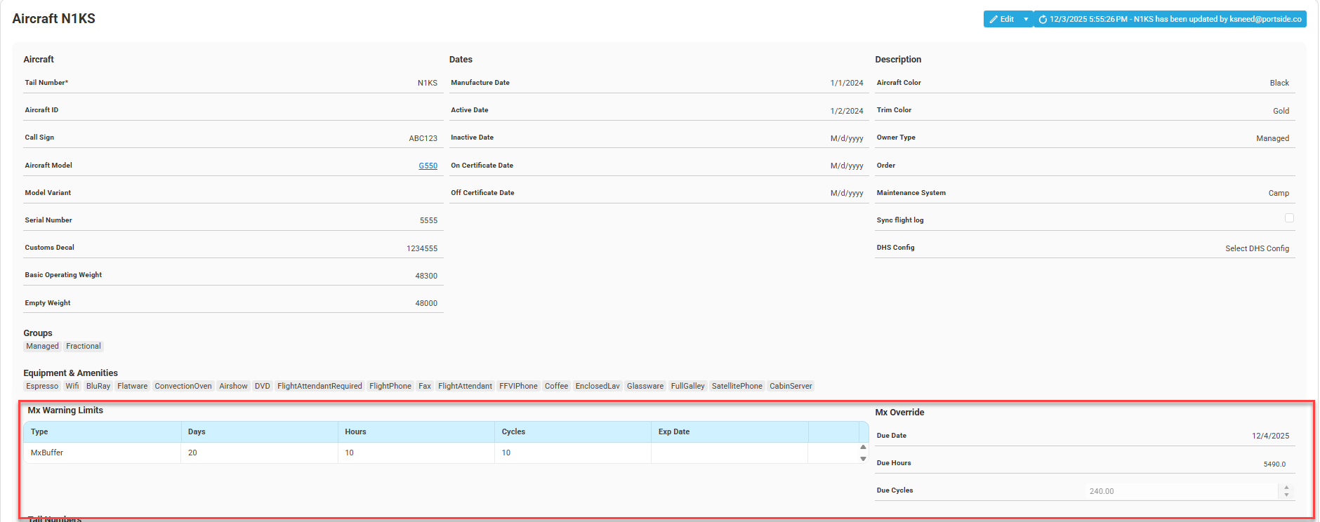Click the Managed group tag
This screenshot has height=522, width=1320.
(43, 346)
